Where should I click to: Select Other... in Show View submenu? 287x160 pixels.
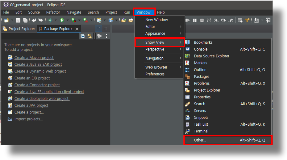coord(228,140)
